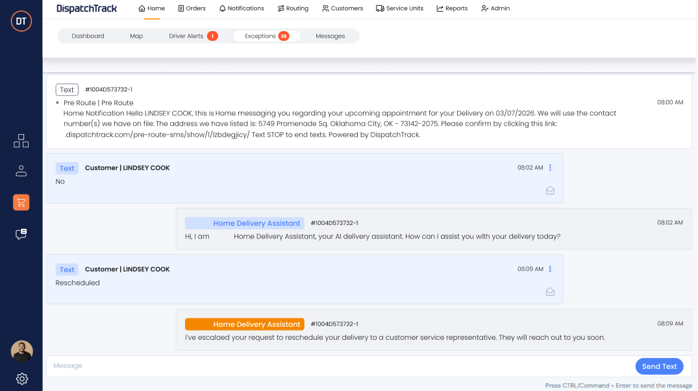Switch to the Map tab

[136, 36]
